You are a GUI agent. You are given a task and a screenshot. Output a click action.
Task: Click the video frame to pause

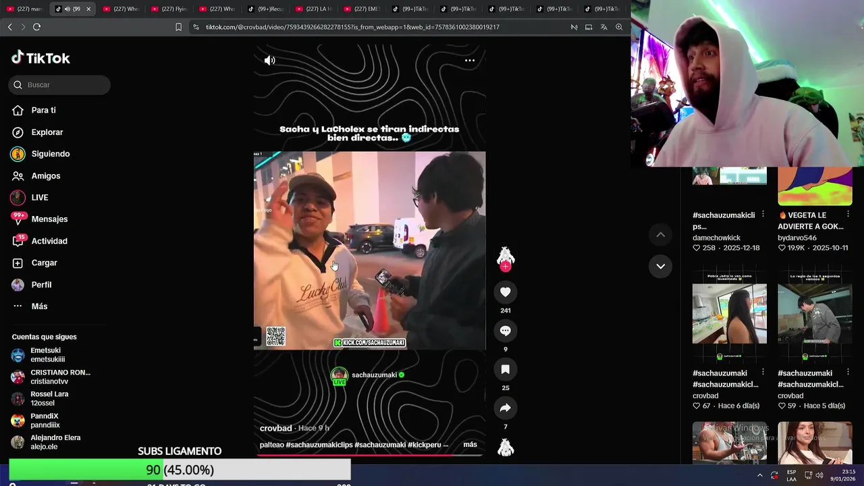tap(369, 250)
